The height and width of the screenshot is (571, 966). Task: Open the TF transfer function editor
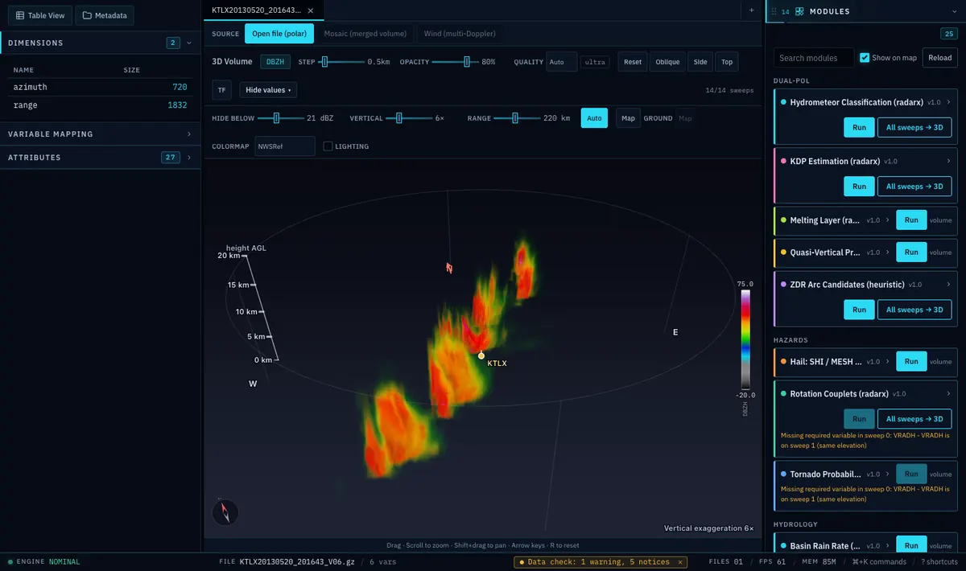pos(221,90)
